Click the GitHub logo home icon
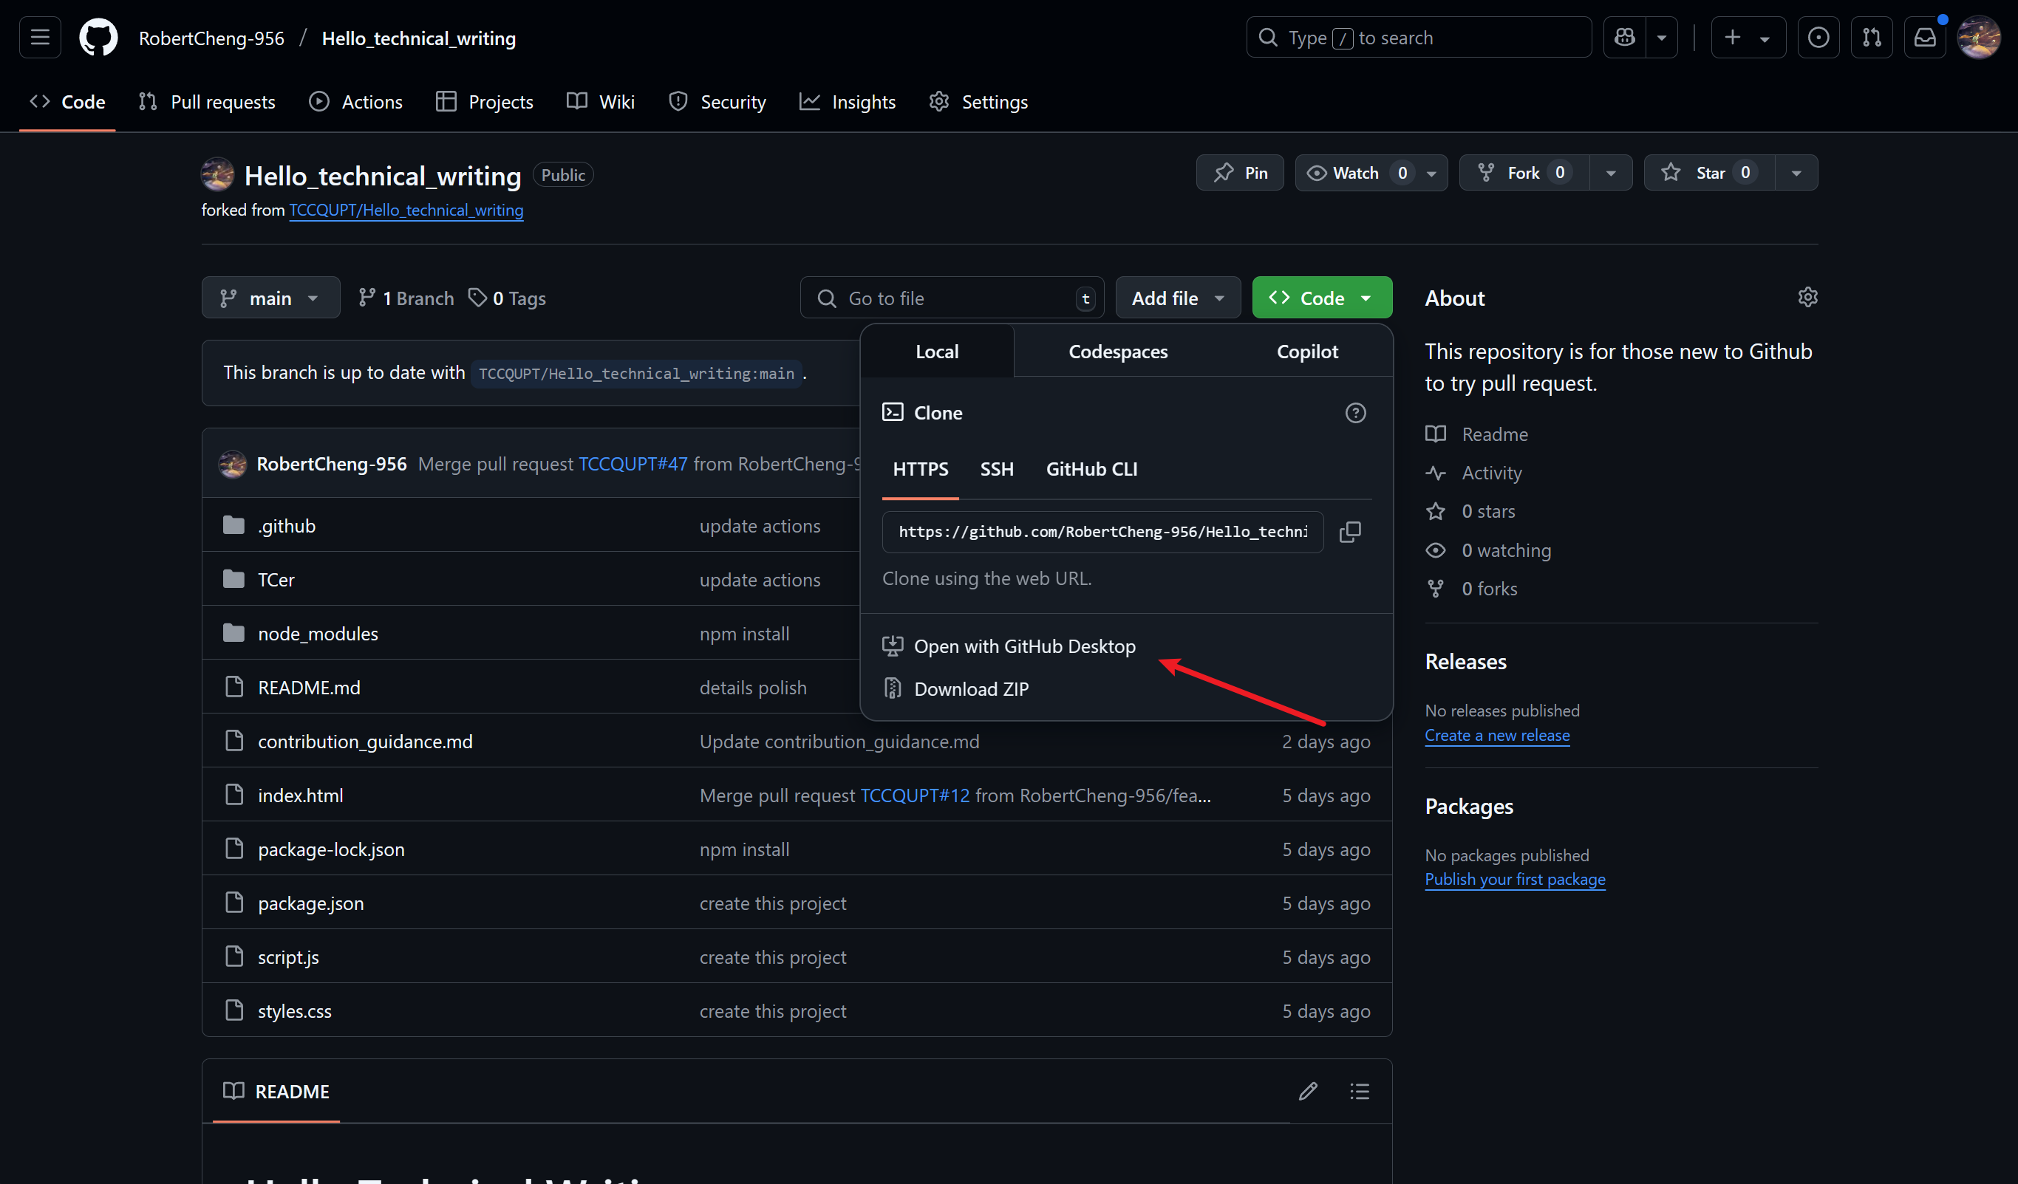 (98, 38)
